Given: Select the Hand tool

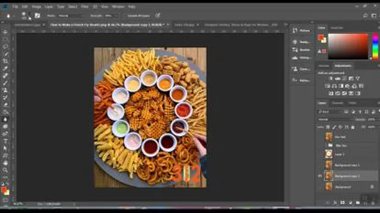Looking at the screenshot, I should (x=5, y=163).
